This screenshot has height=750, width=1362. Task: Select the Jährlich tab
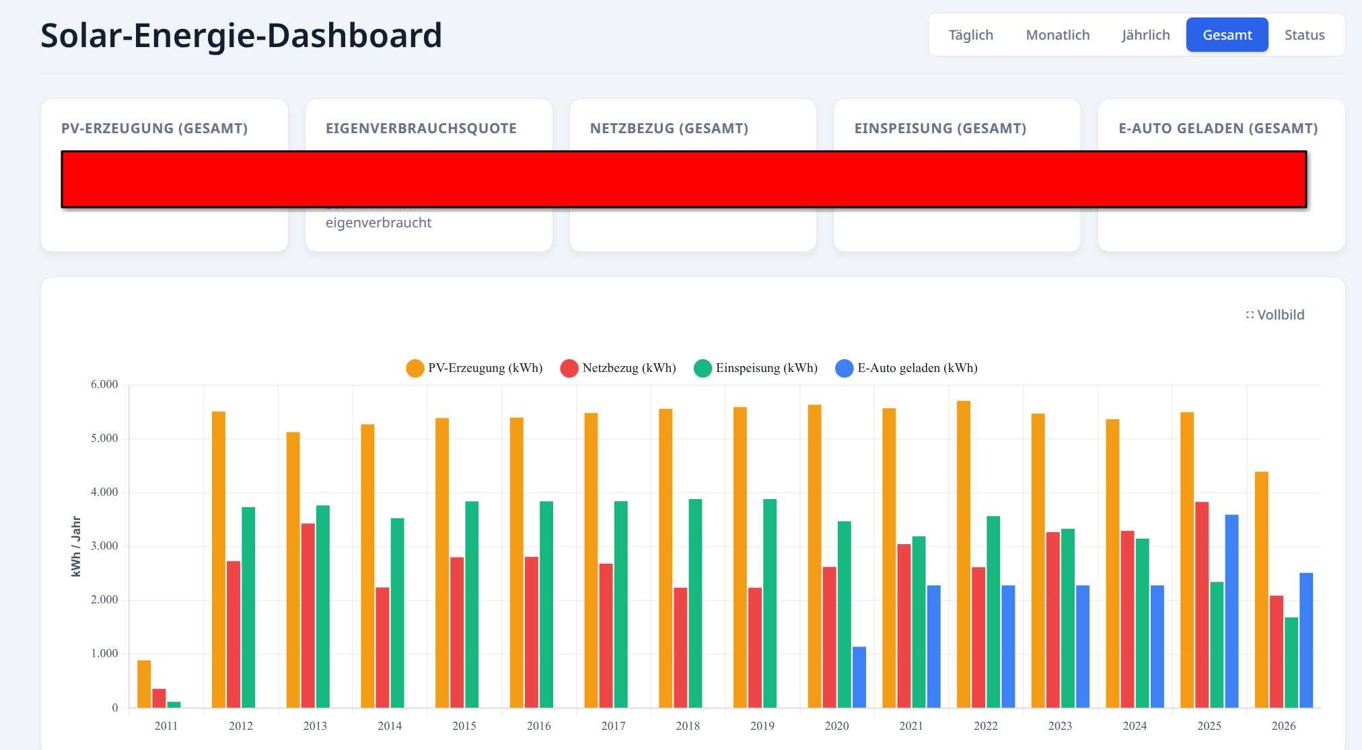(1145, 35)
